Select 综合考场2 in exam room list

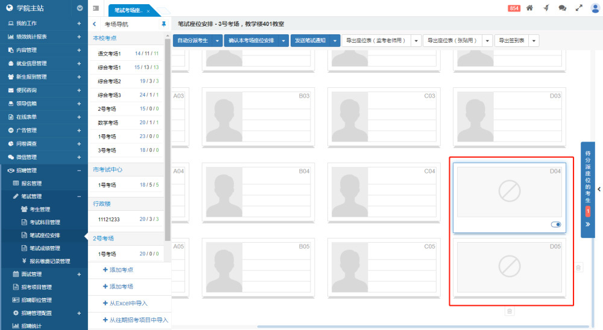pyautogui.click(x=110, y=81)
